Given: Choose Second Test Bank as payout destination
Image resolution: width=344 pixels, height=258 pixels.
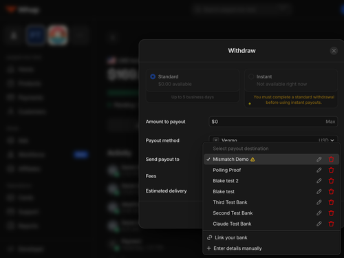Looking at the screenshot, I should (272, 213).
